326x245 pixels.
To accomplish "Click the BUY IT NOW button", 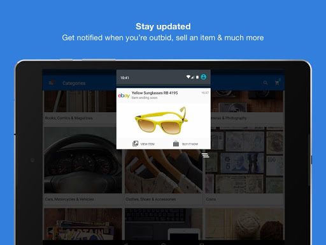I will point(185,144).
